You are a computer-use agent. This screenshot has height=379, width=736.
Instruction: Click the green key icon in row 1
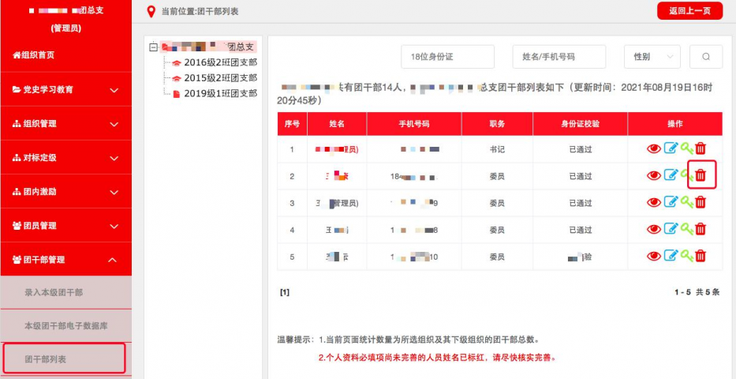point(686,148)
